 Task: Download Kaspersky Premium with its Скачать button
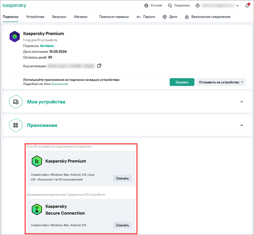(122, 178)
